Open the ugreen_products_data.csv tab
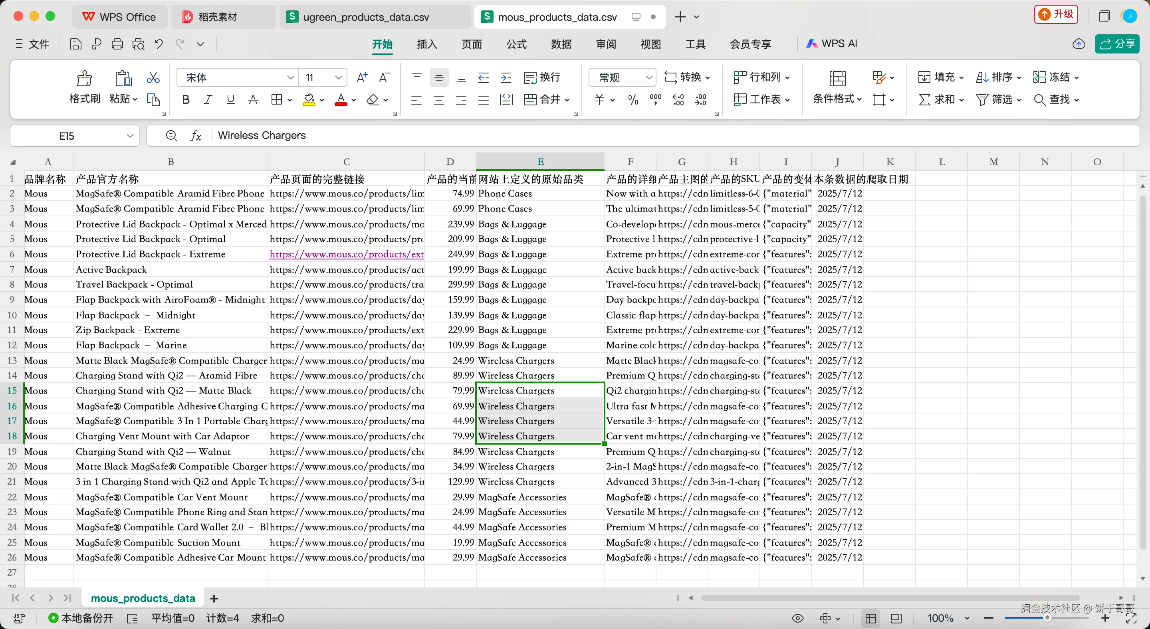 click(365, 17)
